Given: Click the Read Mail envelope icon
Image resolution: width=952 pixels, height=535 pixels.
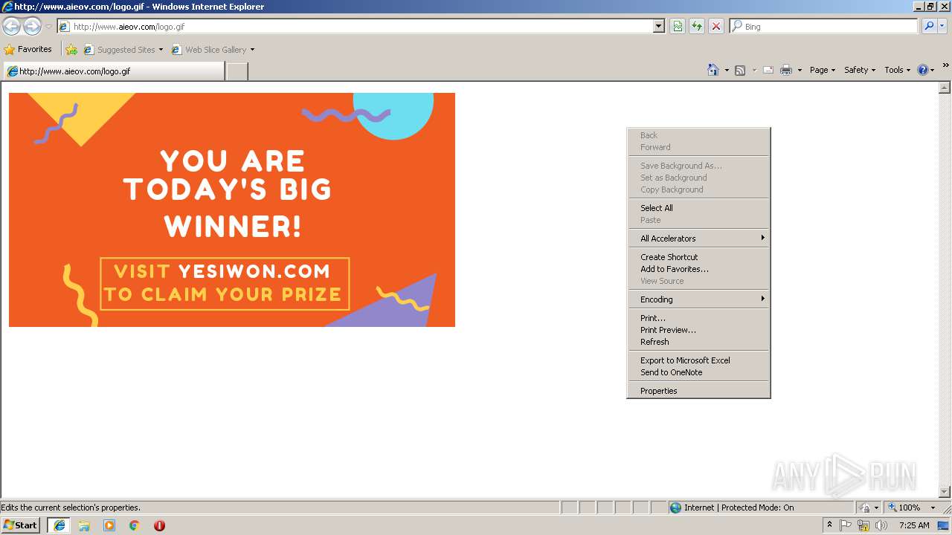Looking at the screenshot, I should (x=768, y=70).
